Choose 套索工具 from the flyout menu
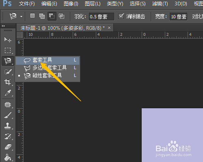 48,60
